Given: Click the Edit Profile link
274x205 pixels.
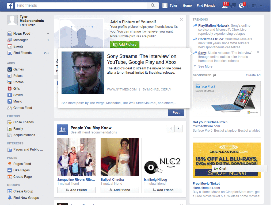Looking at the screenshot, I should (x=28, y=25).
